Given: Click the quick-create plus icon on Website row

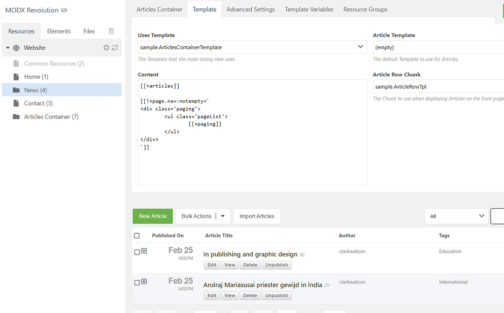Looking at the screenshot, I should (x=106, y=47).
